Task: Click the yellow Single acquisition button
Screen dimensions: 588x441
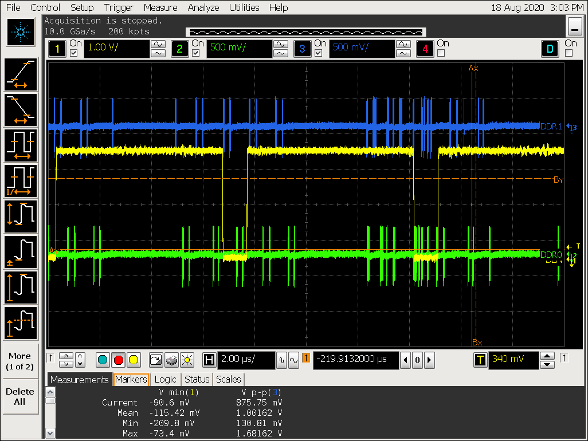Action: (134, 360)
